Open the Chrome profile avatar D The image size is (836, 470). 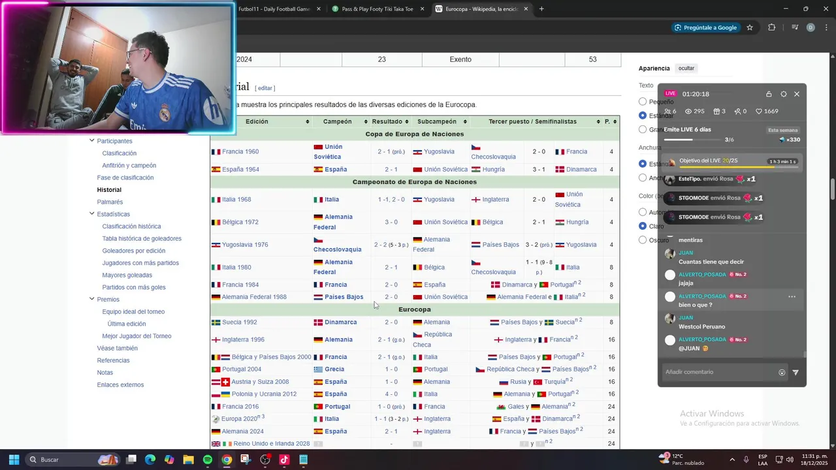click(811, 27)
